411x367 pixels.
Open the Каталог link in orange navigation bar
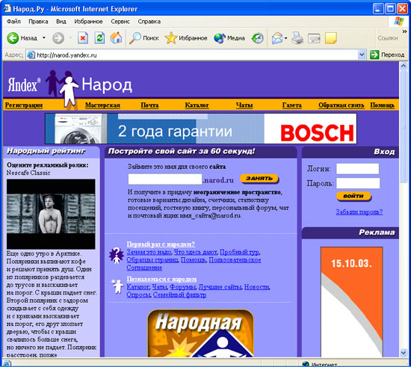click(x=197, y=105)
